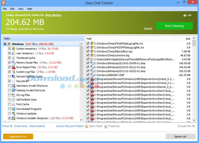This screenshot has height=143, width=199.
Task: Click the Check None link
Action: [21, 126]
